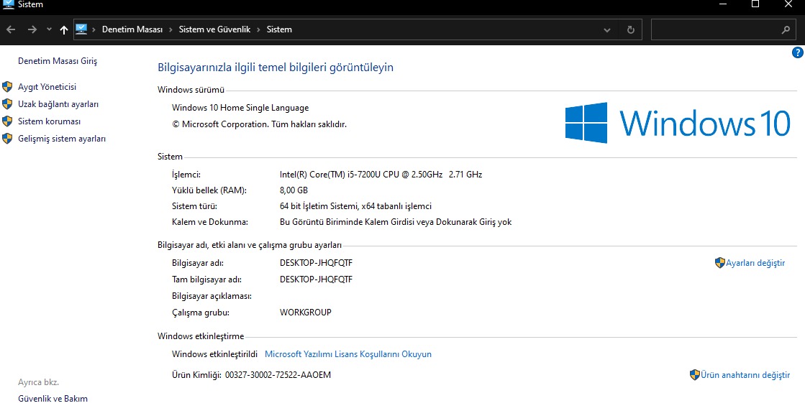Click the search magnifier icon

(x=786, y=30)
